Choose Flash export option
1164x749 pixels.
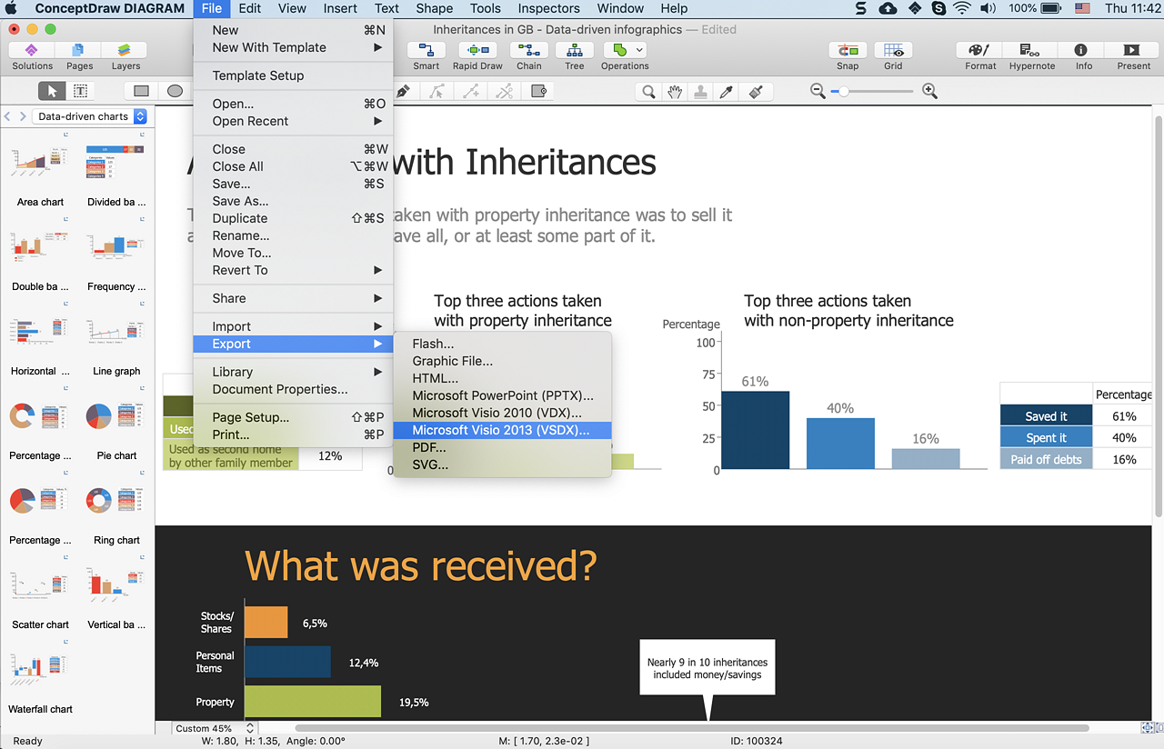pos(502,344)
